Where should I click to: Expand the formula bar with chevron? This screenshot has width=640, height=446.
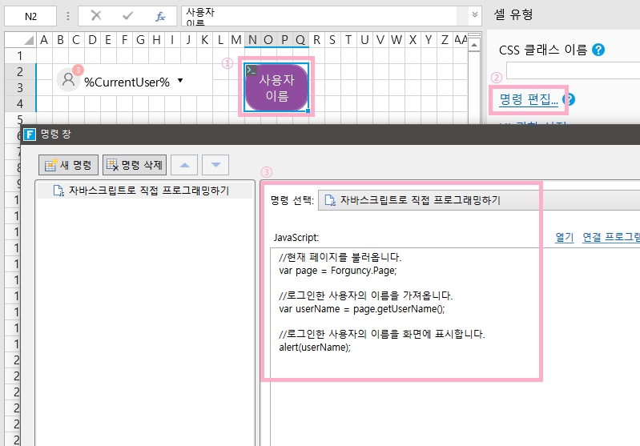coord(475,14)
